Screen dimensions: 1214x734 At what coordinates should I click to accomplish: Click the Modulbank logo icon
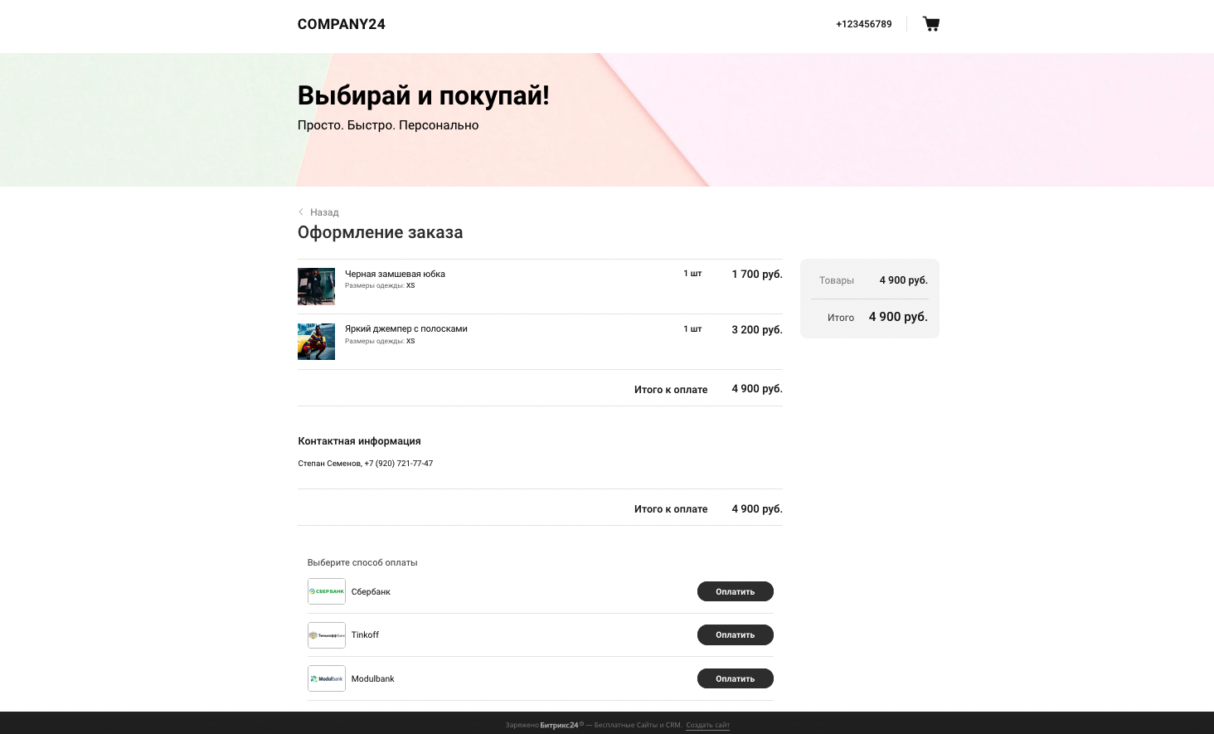[x=327, y=678]
